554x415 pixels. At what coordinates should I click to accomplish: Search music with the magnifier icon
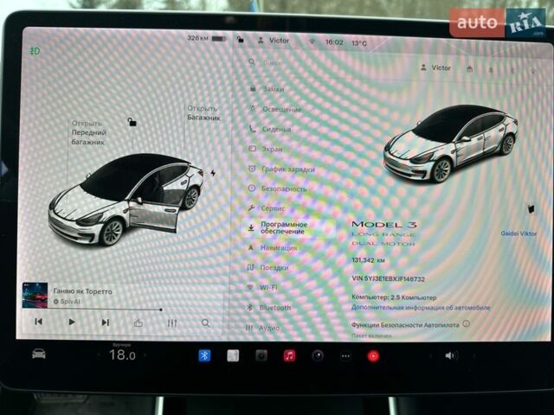tap(205, 322)
